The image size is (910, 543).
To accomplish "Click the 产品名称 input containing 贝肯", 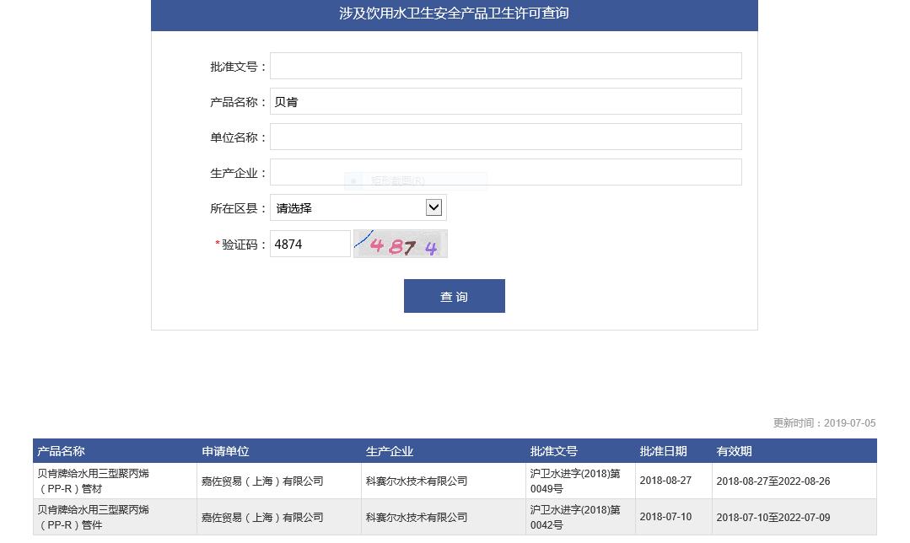I will [504, 100].
